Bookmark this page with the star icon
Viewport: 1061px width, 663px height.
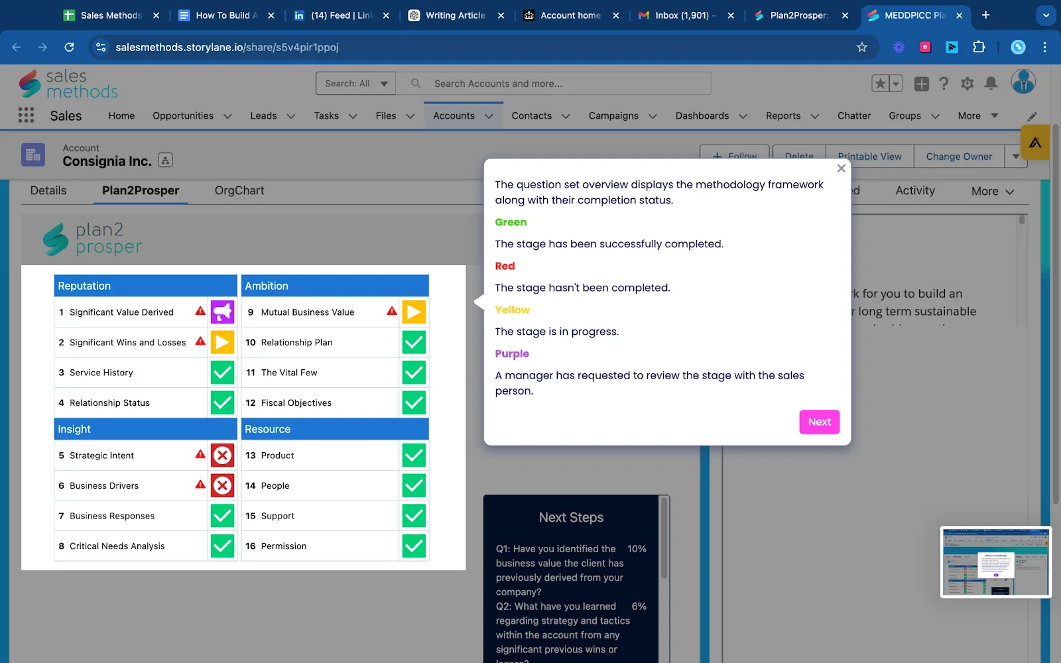click(861, 47)
